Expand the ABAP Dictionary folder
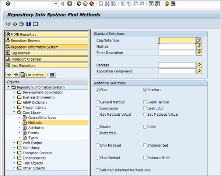Viewport: 221px width, 176px height. click(14, 102)
